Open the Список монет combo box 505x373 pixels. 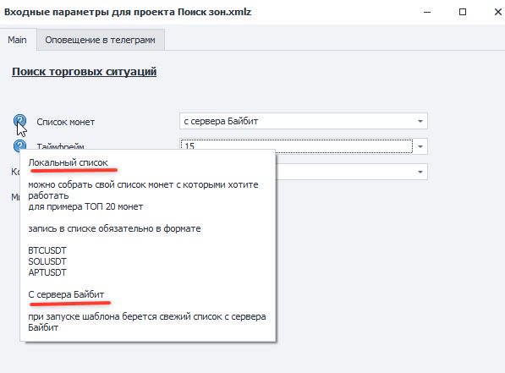pos(304,121)
